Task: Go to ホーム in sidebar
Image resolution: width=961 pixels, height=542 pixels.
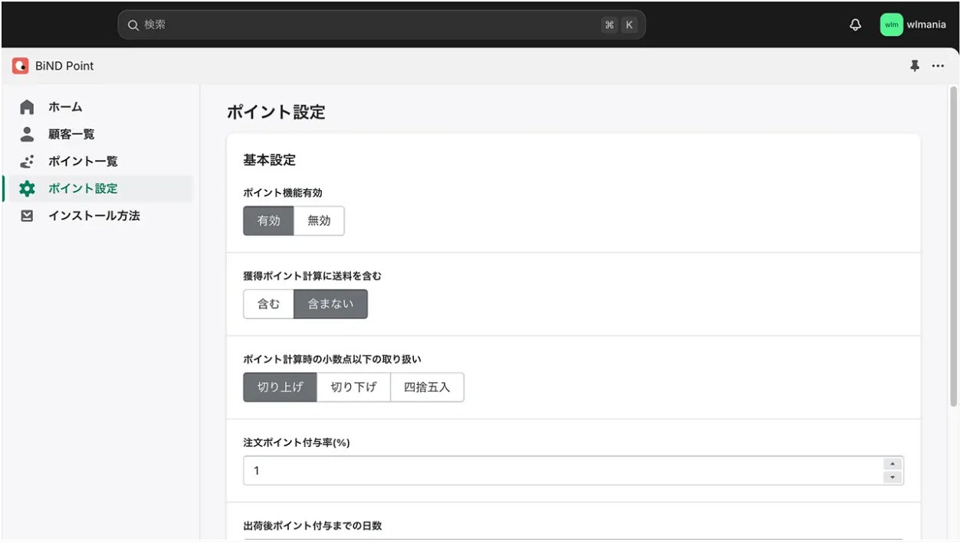Action: coord(65,107)
